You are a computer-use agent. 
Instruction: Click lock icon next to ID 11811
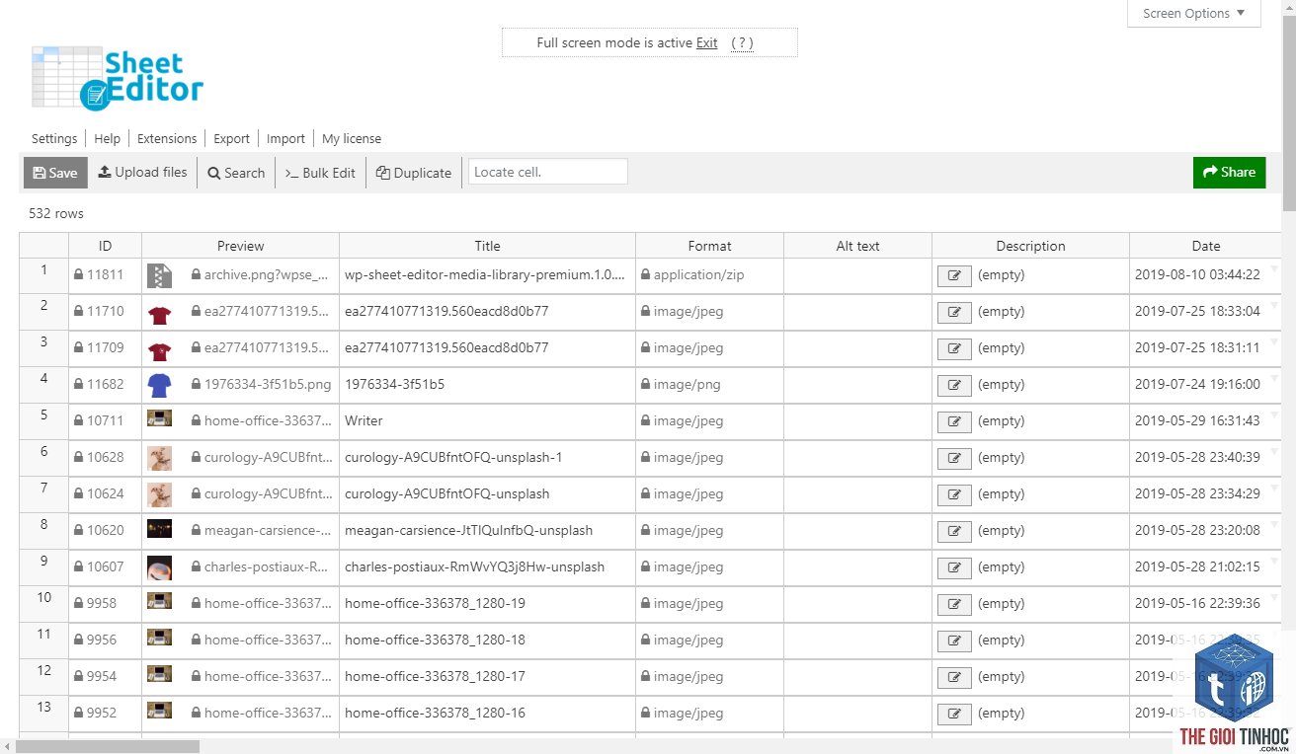coord(78,275)
